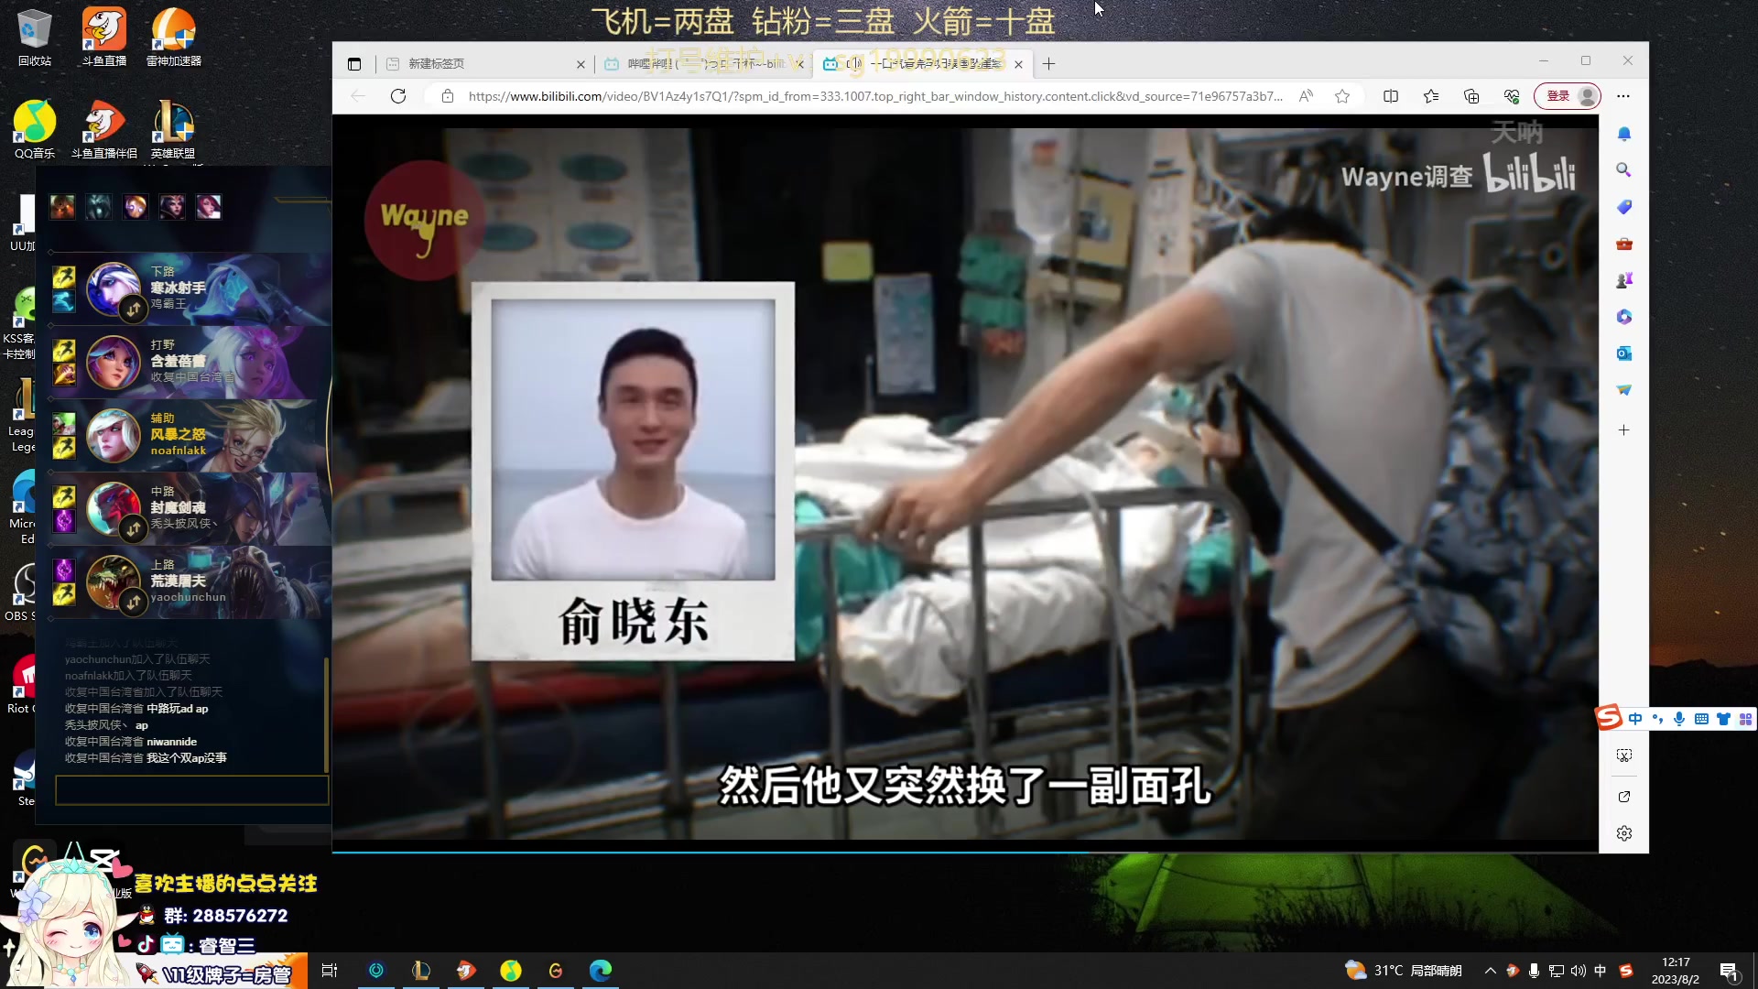Close the 新建标签页 tab

(581, 64)
